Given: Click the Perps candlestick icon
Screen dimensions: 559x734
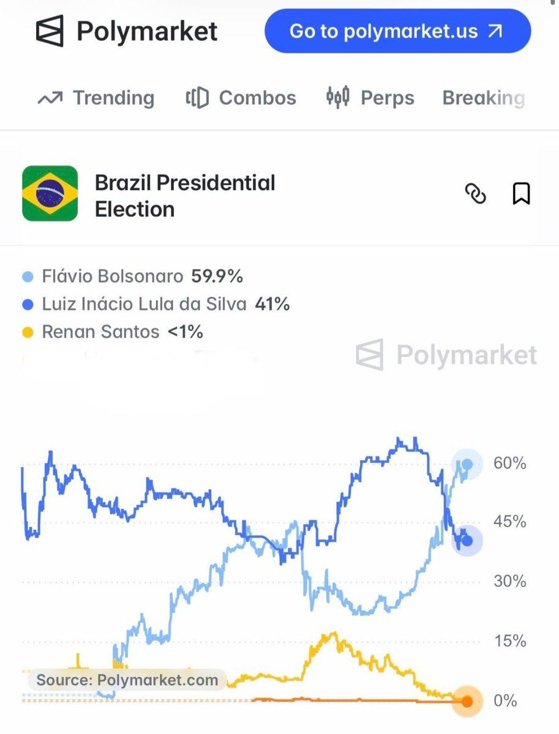Looking at the screenshot, I should [338, 97].
